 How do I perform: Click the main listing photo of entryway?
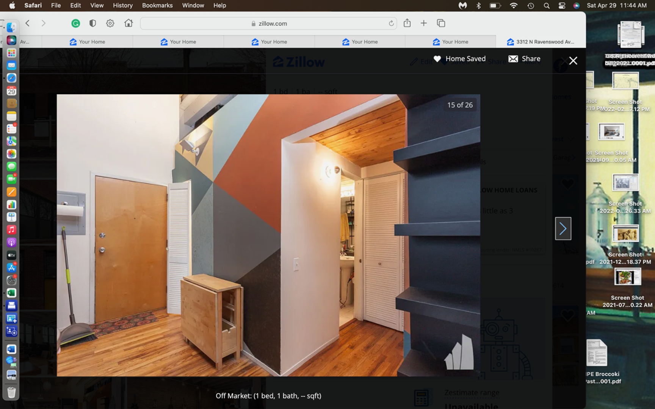(268, 235)
